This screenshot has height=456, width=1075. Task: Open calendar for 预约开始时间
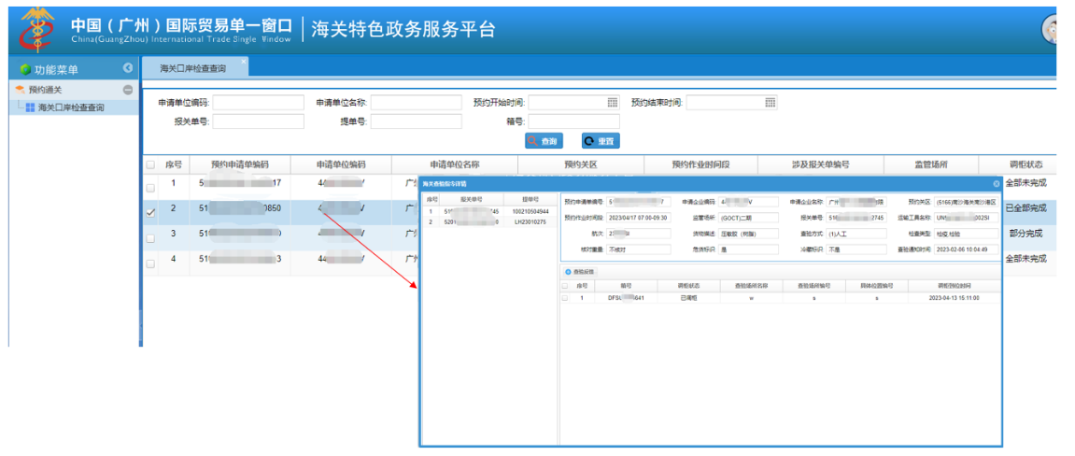[613, 103]
